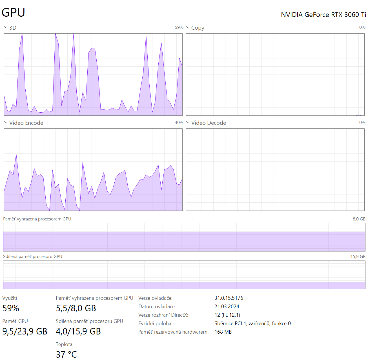Click the NVIDIA GeForce RTX 3060 Ti name
Viewport: 368px width, 361px height.
coord(323,15)
